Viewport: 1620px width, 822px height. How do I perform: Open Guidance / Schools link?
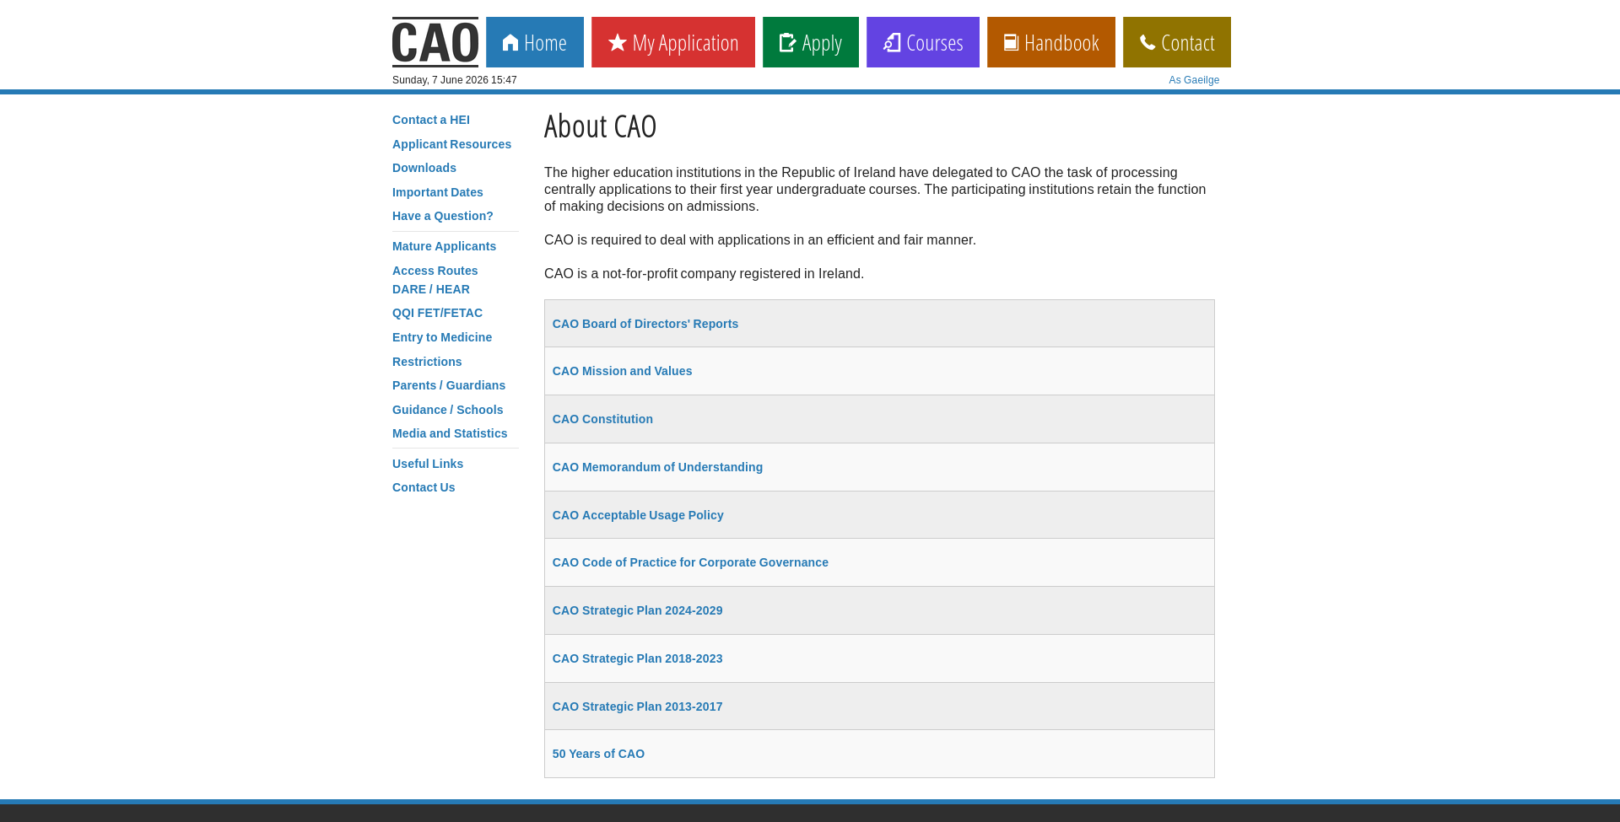click(x=447, y=410)
